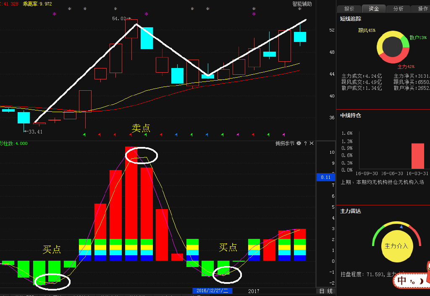Click the question mark help icon

tap(305, 144)
